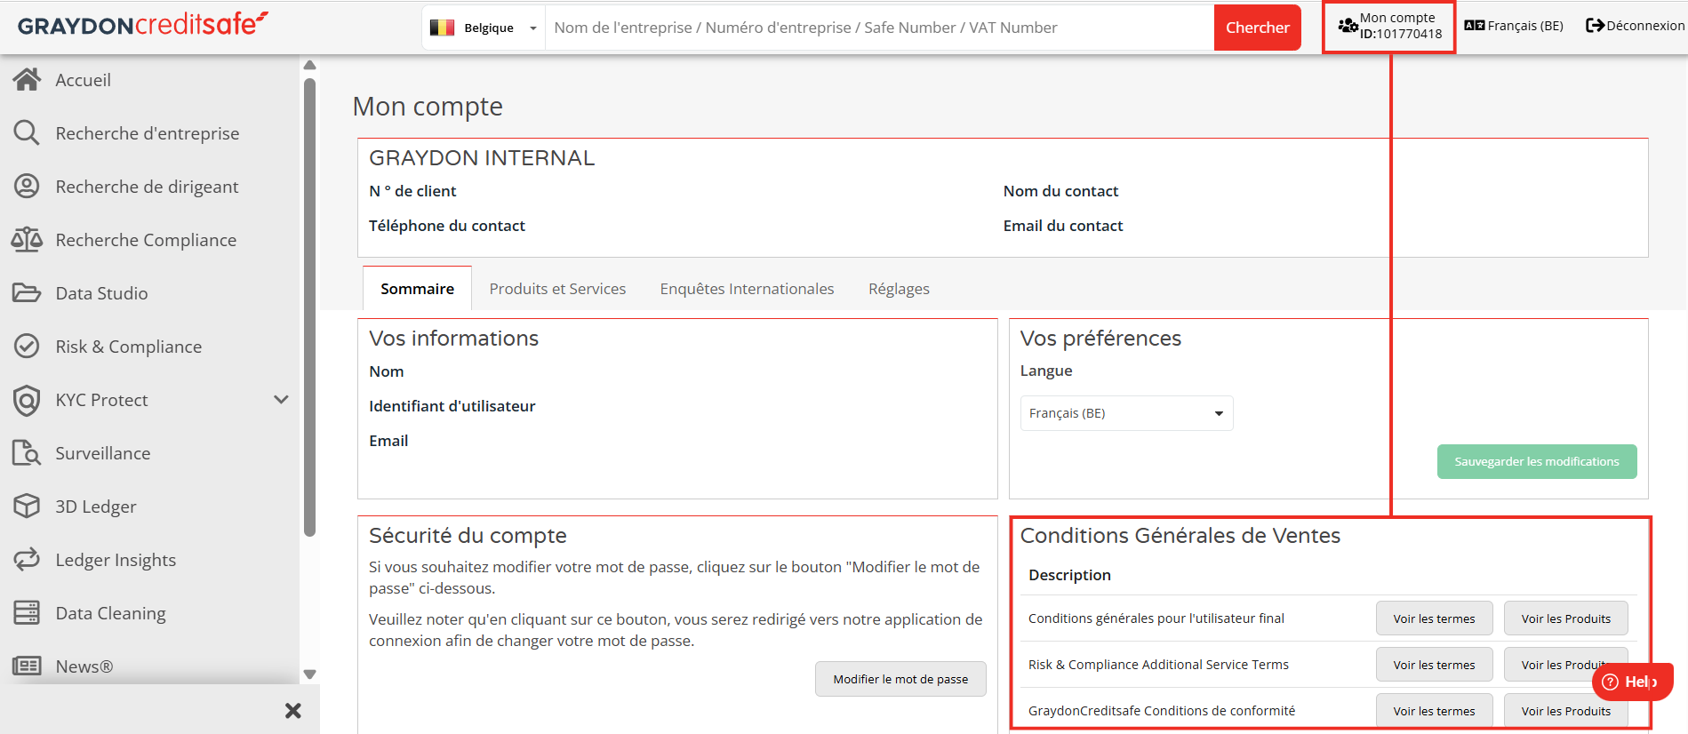The width and height of the screenshot is (1688, 734).
Task: Click Mon compte ID:101770418 link
Action: [1390, 26]
